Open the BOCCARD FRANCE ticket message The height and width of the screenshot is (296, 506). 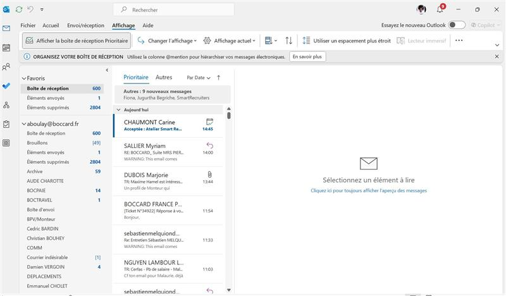coord(168,211)
